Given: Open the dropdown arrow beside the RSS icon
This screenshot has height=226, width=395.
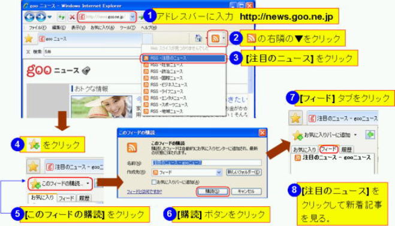Looking at the screenshot, I should pyautogui.click(x=224, y=38).
